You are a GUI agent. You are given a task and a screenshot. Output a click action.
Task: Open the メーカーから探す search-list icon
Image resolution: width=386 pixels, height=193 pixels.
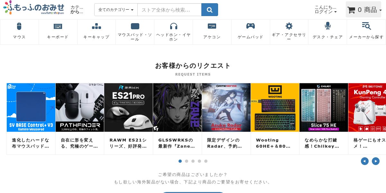(366, 26)
